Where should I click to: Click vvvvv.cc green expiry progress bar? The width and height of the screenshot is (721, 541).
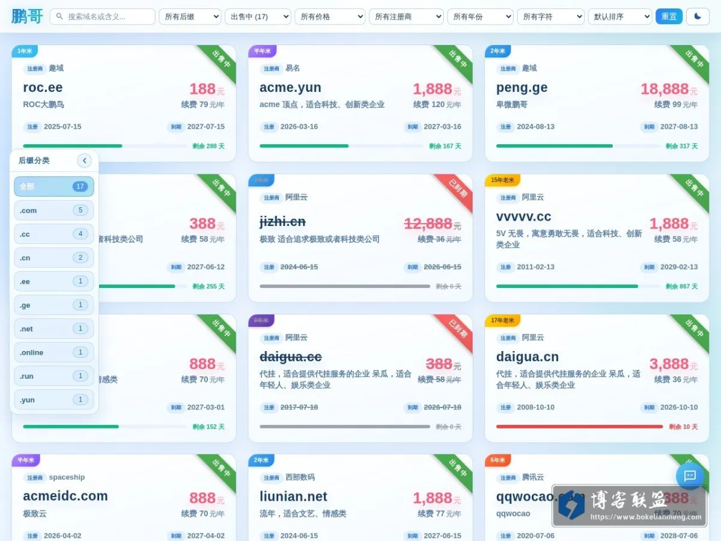tap(578, 286)
